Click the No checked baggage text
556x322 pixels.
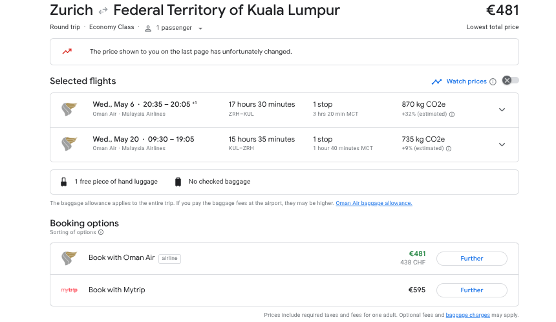(x=220, y=182)
